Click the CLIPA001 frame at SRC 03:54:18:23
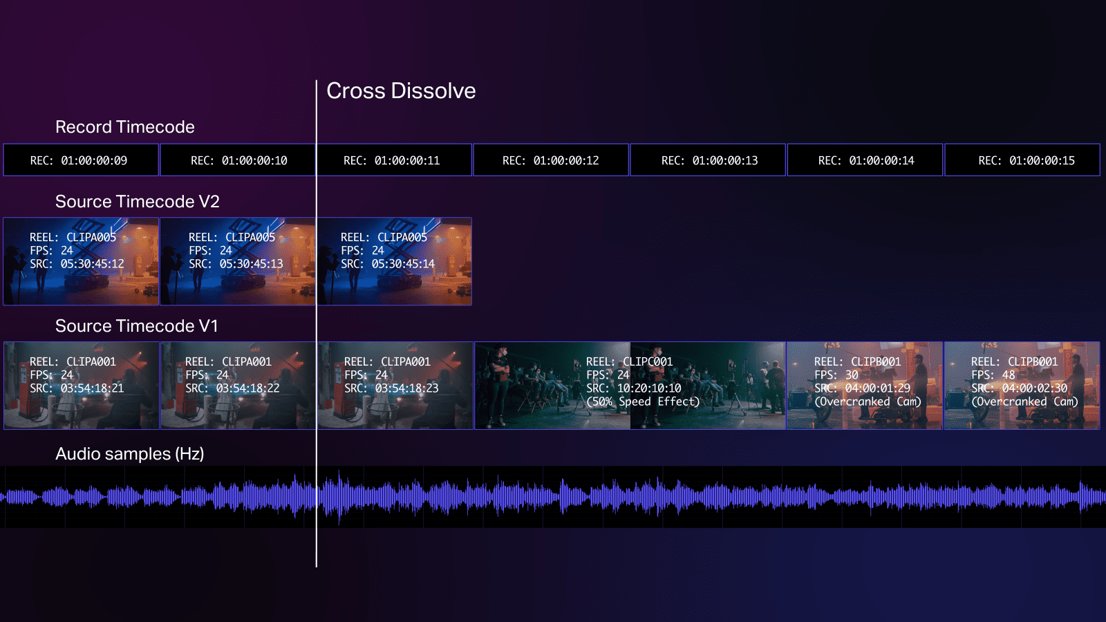1106x622 pixels. (x=395, y=385)
